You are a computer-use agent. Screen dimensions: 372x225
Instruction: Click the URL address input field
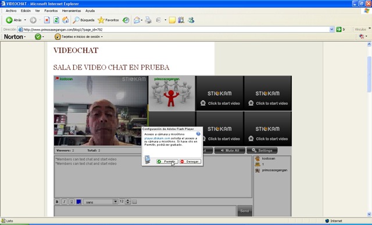pyautogui.click(x=176, y=30)
